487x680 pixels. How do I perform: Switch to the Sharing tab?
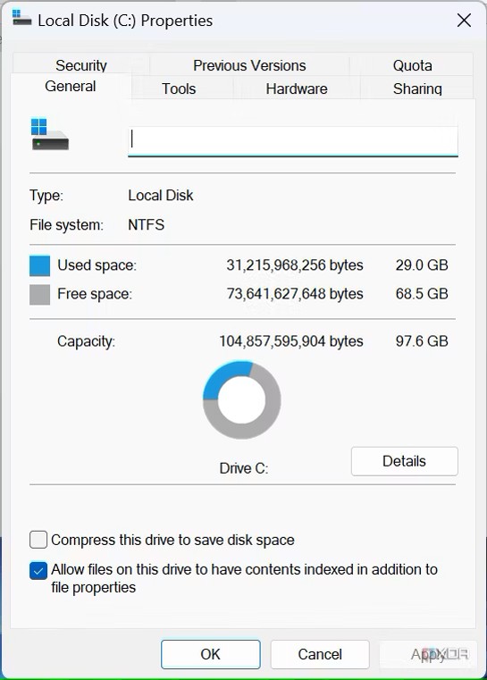(417, 88)
